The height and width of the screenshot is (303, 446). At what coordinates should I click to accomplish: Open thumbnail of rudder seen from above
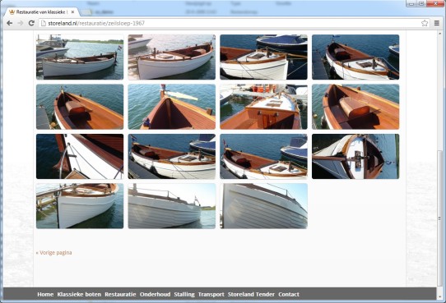tap(355, 156)
